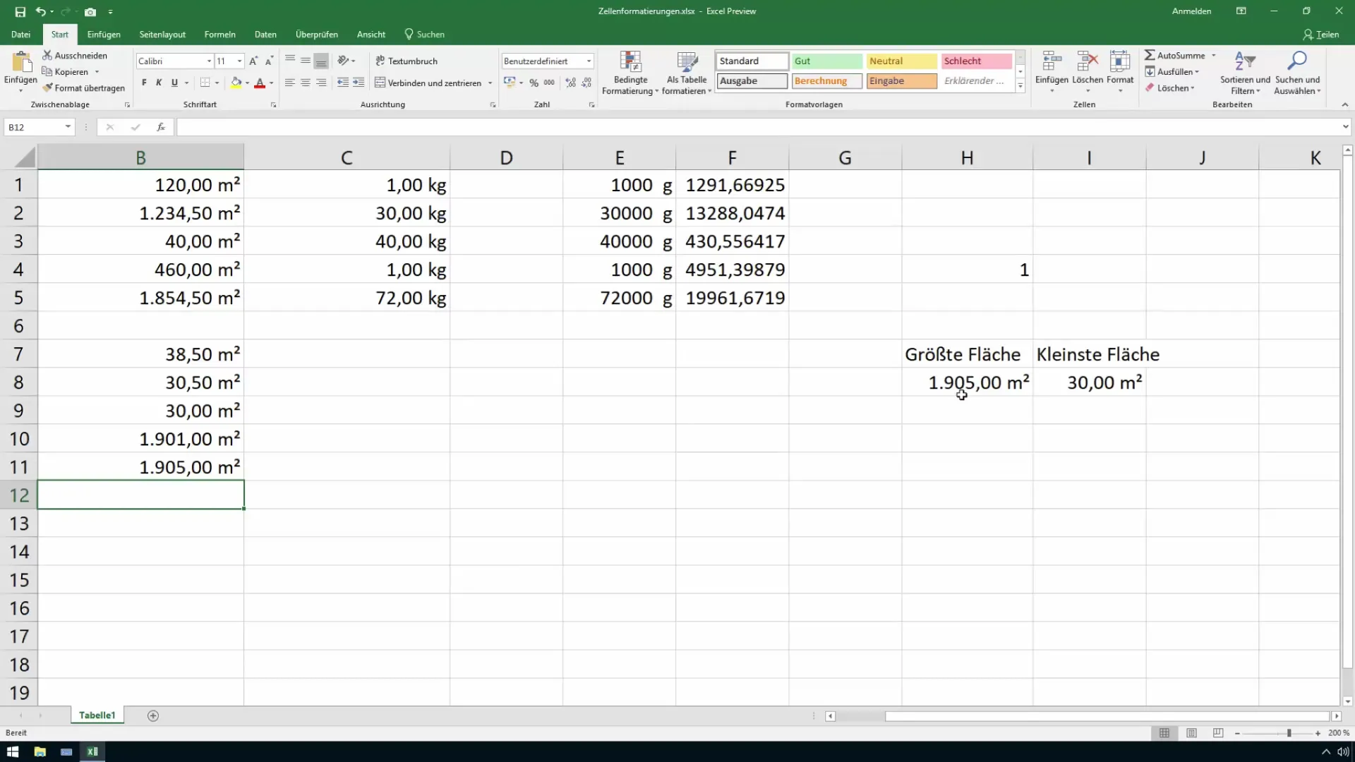
Task: Open the Formeln ribbon tab
Action: [219, 35]
